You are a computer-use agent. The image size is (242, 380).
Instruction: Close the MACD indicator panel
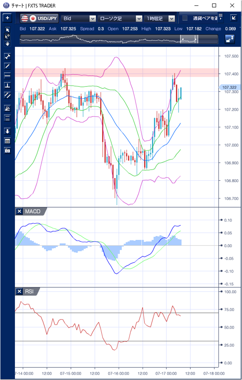pyautogui.click(x=19, y=212)
